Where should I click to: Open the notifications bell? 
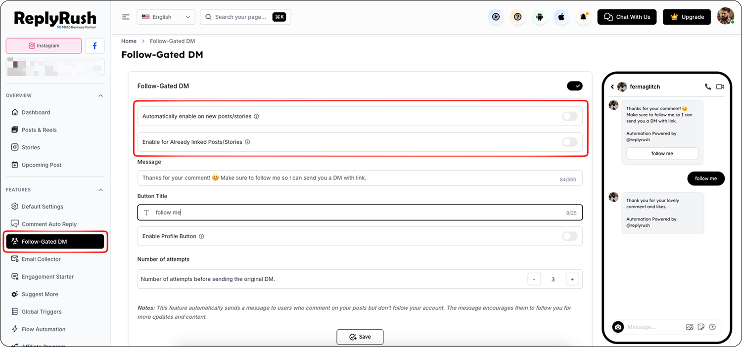click(x=584, y=17)
